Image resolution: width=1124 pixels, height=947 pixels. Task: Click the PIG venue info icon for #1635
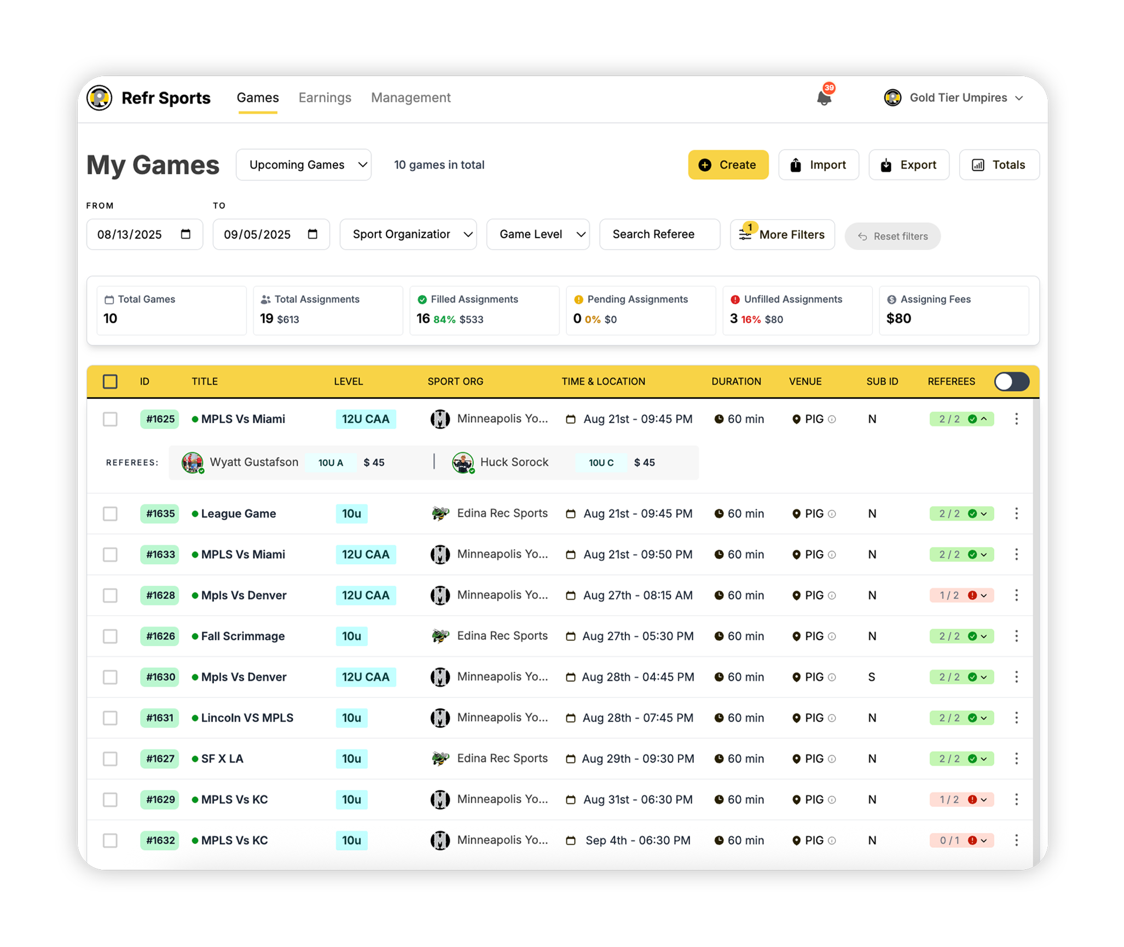click(x=832, y=514)
